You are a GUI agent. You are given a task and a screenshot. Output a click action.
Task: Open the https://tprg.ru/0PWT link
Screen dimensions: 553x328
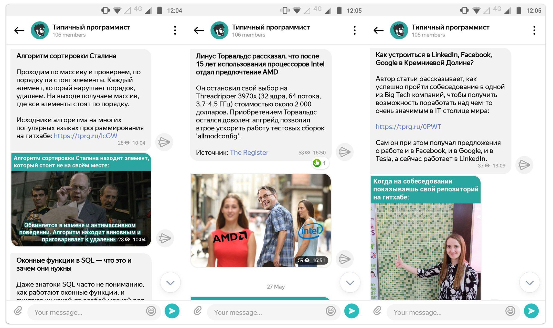click(x=408, y=127)
